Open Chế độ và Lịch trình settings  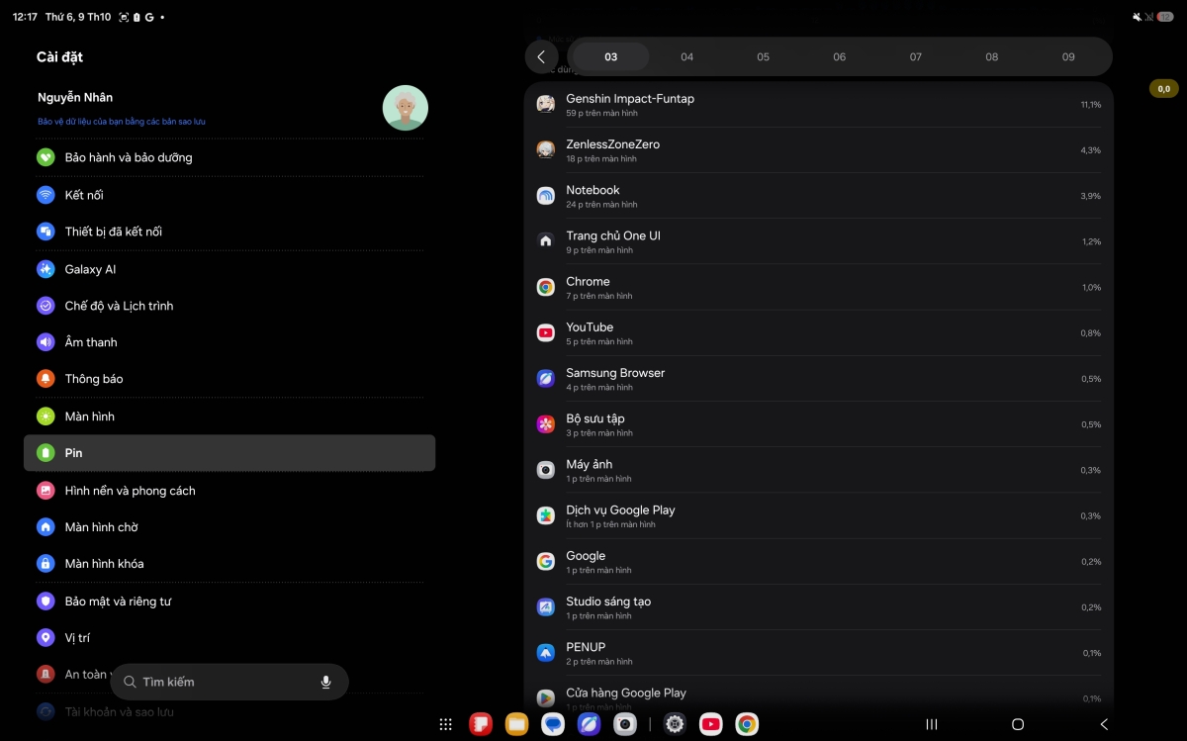[229, 306]
